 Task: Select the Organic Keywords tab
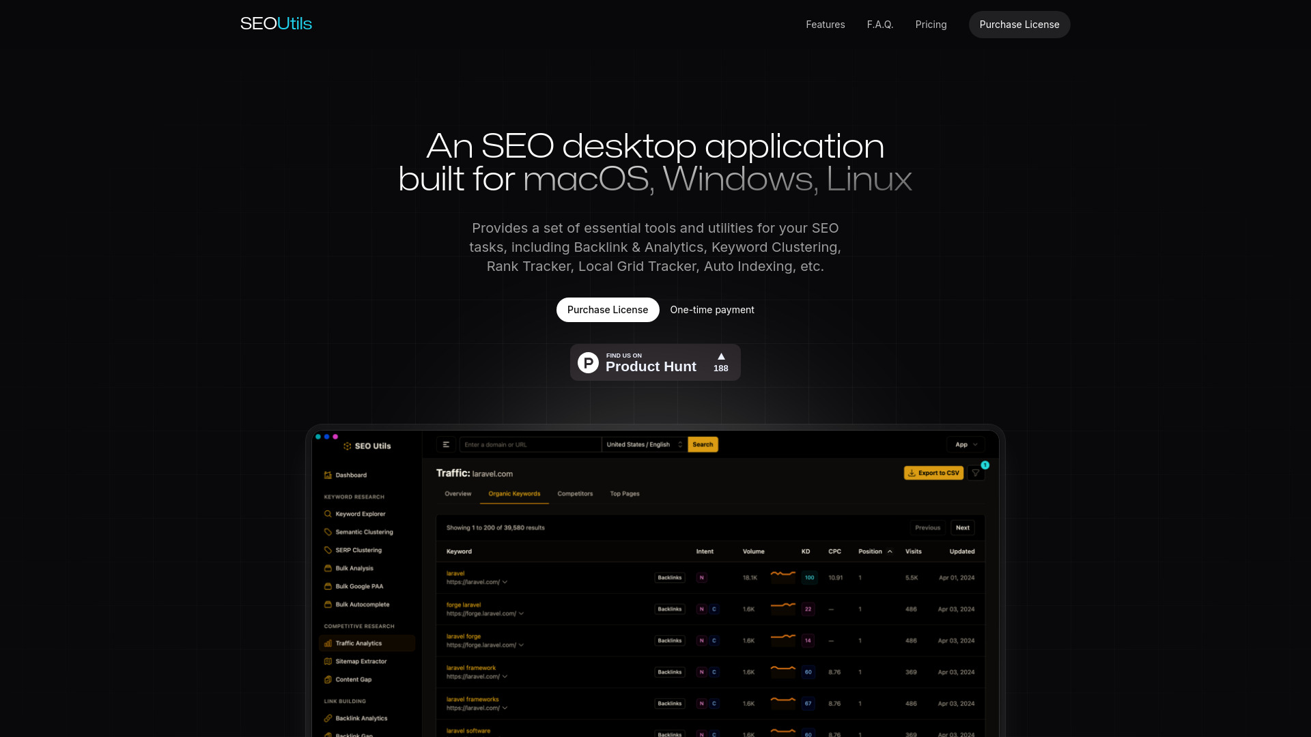pos(514,493)
